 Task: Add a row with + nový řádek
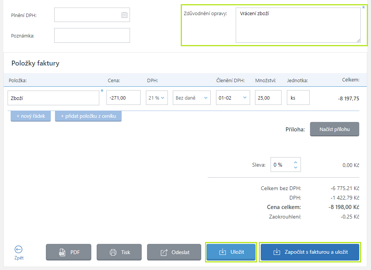coord(31,116)
